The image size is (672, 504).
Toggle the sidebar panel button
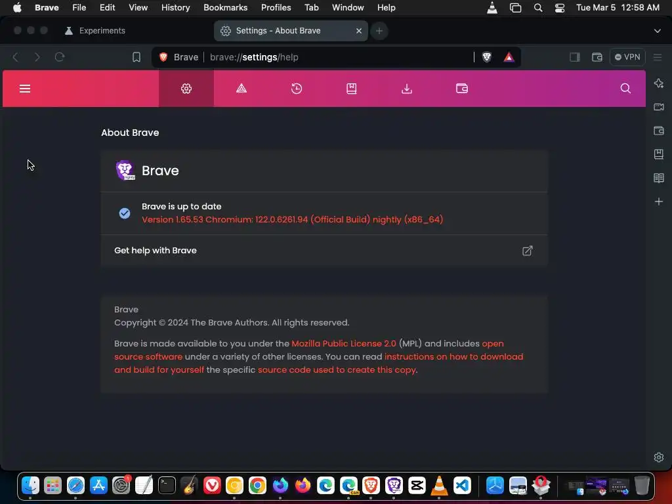click(x=575, y=57)
